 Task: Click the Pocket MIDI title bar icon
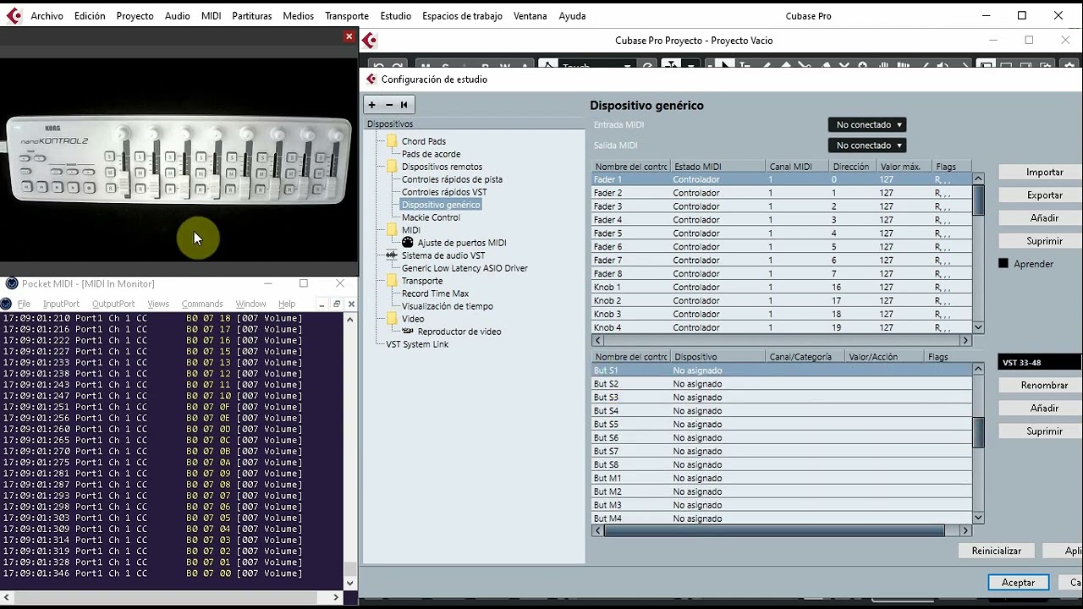point(12,284)
